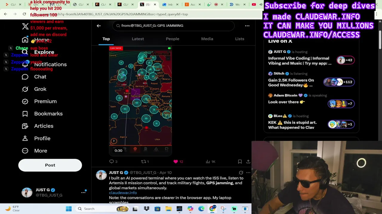The width and height of the screenshot is (382, 214).
Task: Switch to the Latest tab
Action: pos(138,39)
